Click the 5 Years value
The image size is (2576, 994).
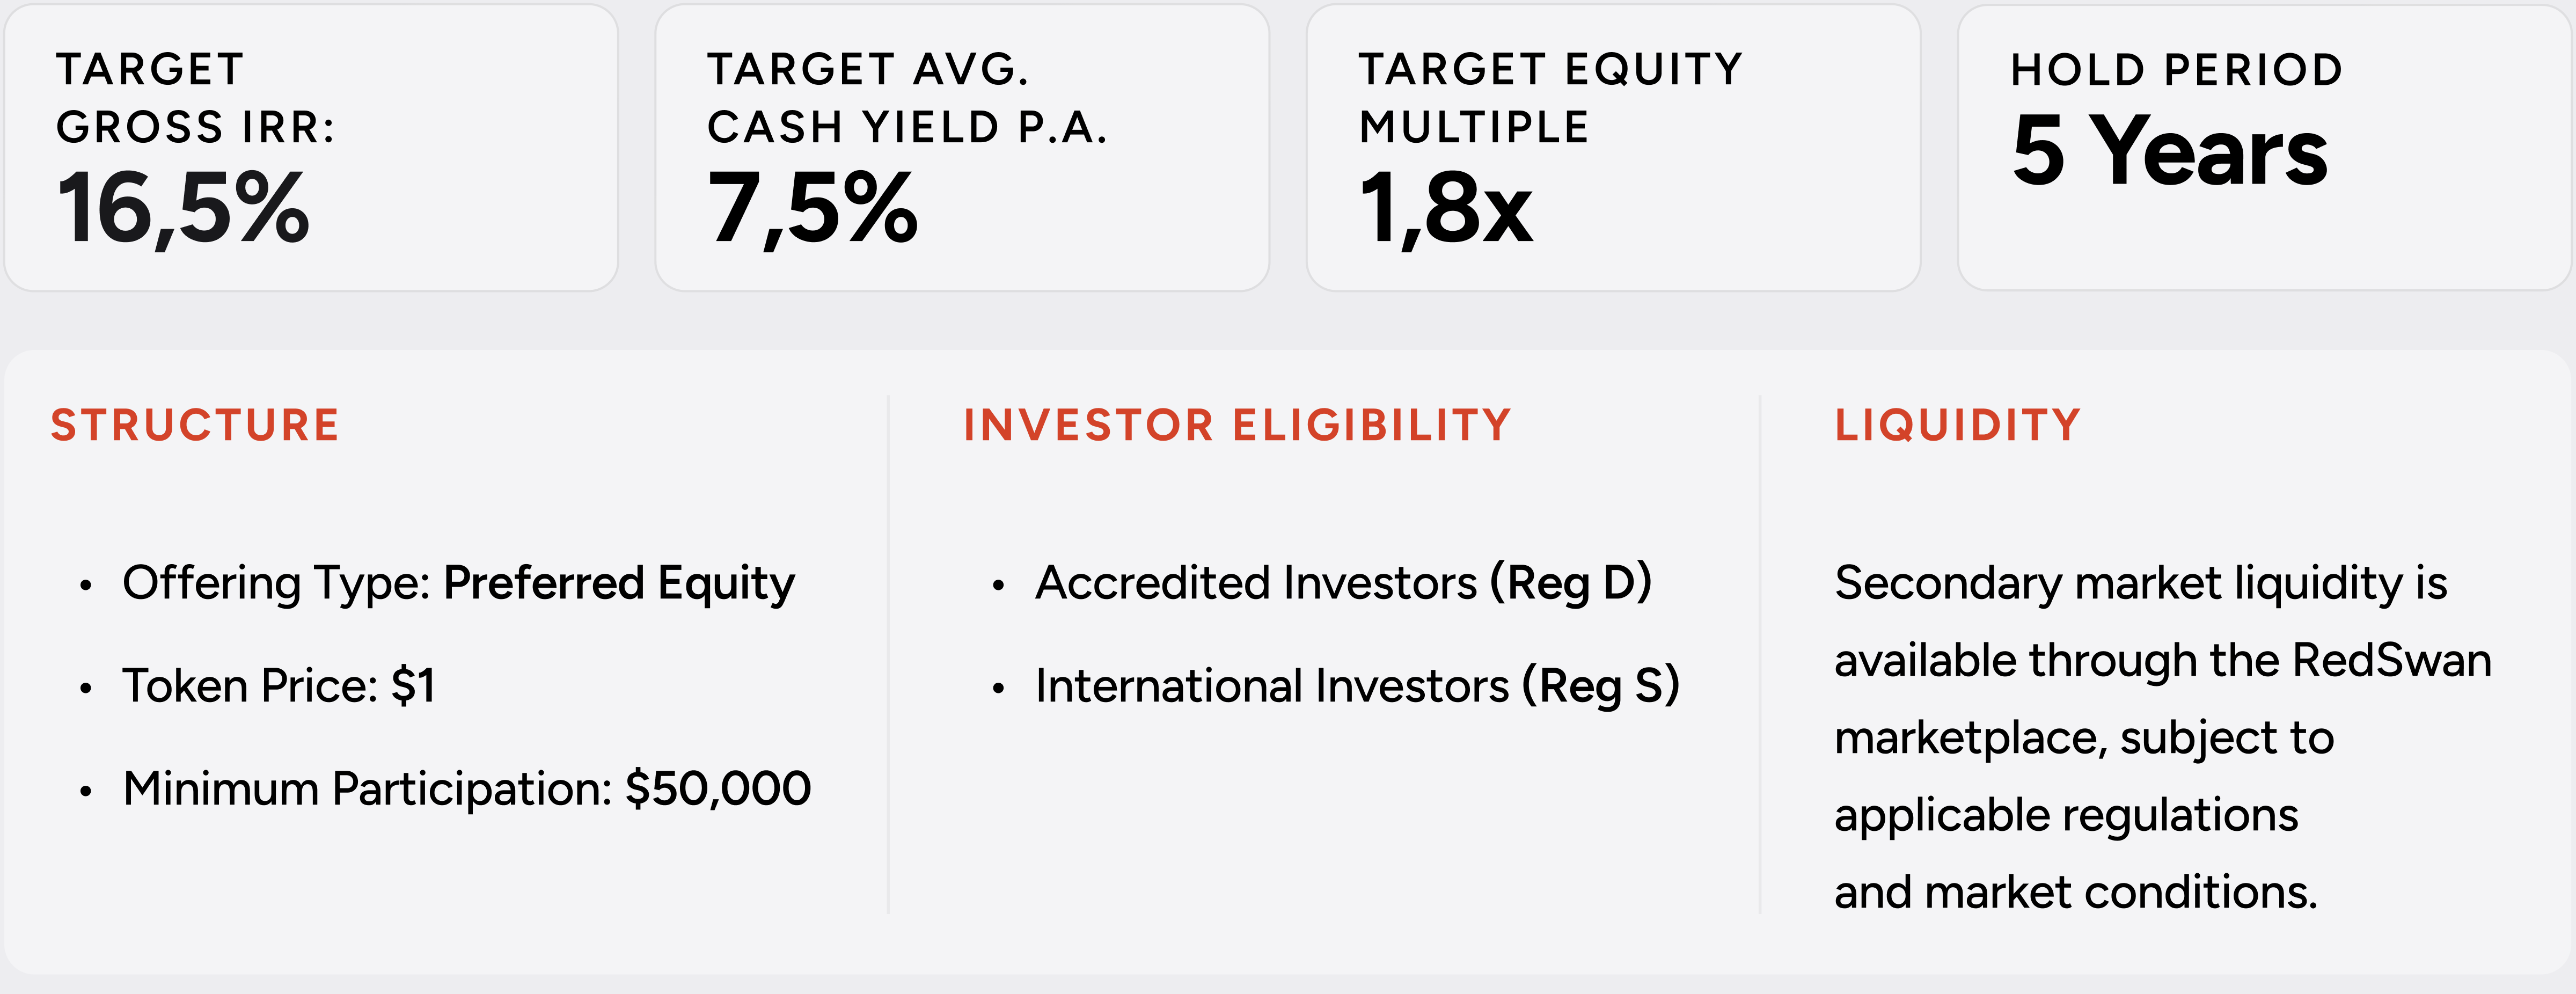2170,150
